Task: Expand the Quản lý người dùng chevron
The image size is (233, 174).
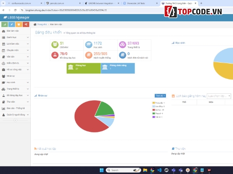Action: (x=28, y=115)
